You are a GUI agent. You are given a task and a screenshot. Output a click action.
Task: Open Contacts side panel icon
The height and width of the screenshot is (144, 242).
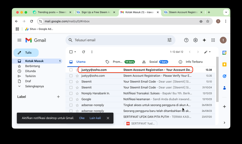click(224, 88)
